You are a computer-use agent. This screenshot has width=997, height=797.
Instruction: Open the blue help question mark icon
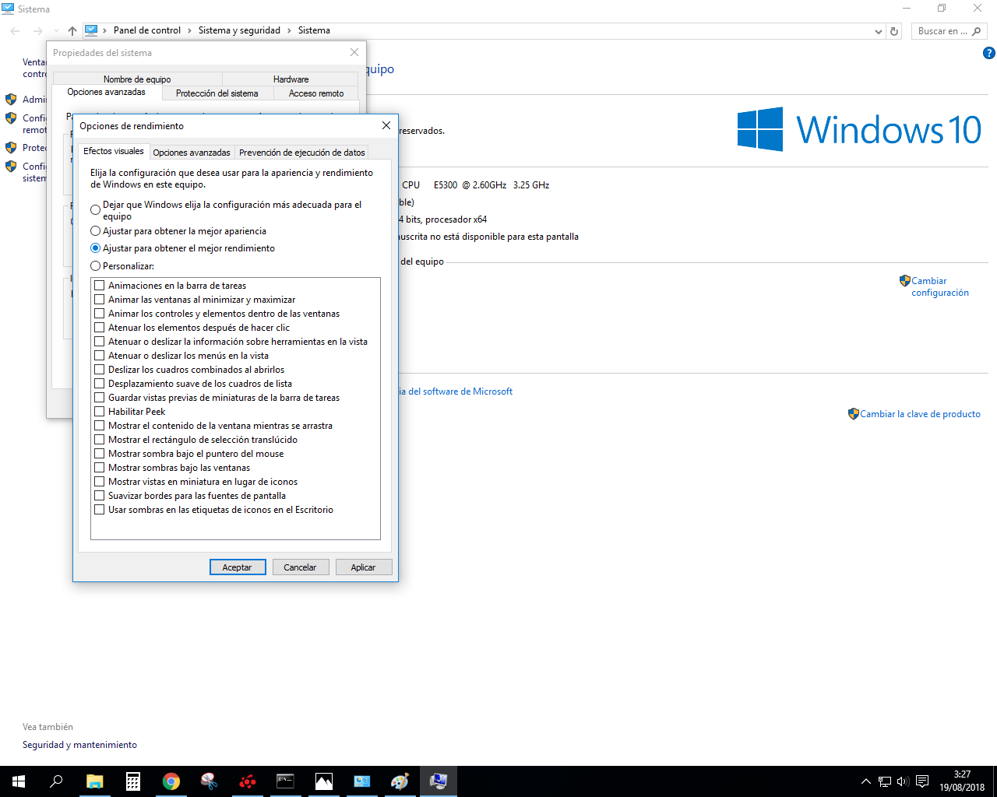click(x=989, y=54)
